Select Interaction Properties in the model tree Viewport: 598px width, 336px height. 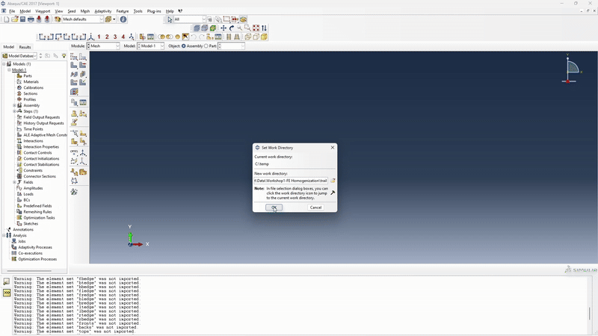coord(41,146)
